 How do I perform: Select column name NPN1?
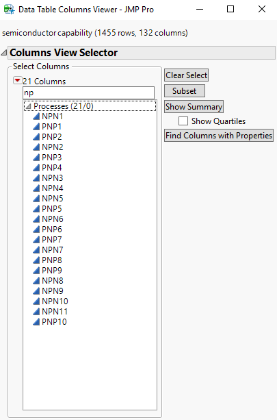[52, 116]
